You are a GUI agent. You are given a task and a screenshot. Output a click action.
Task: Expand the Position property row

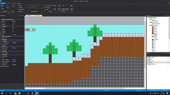1,33
